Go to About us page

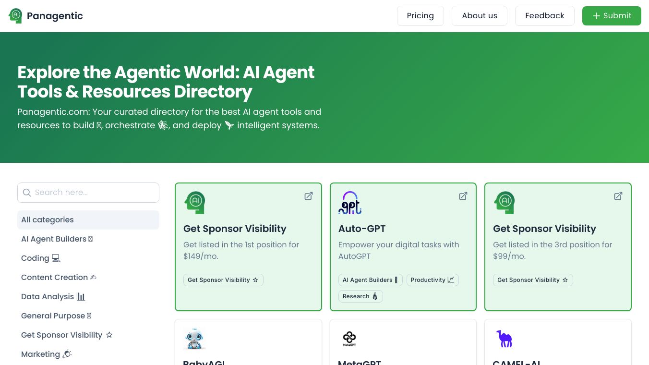[x=479, y=16]
